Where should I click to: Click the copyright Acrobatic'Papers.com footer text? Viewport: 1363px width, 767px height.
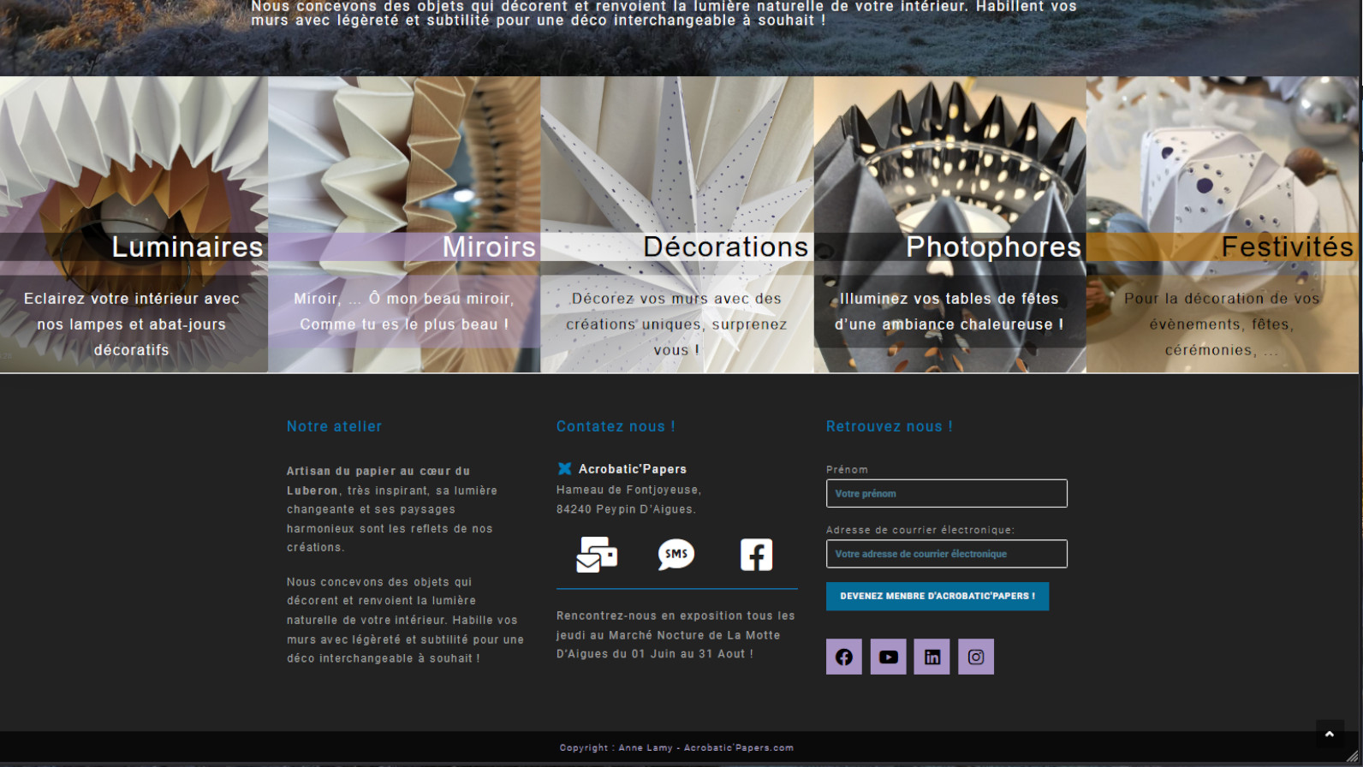click(676, 747)
